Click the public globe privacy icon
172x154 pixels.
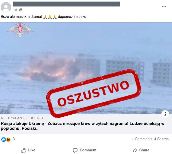[x=21, y=10]
